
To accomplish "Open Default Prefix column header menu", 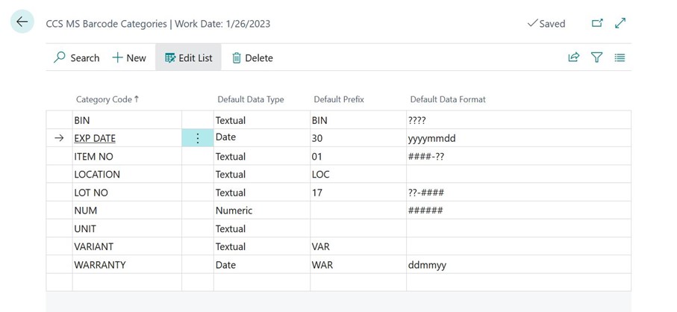I will (x=337, y=99).
